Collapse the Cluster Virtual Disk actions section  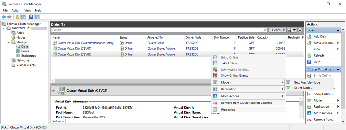point(337,69)
